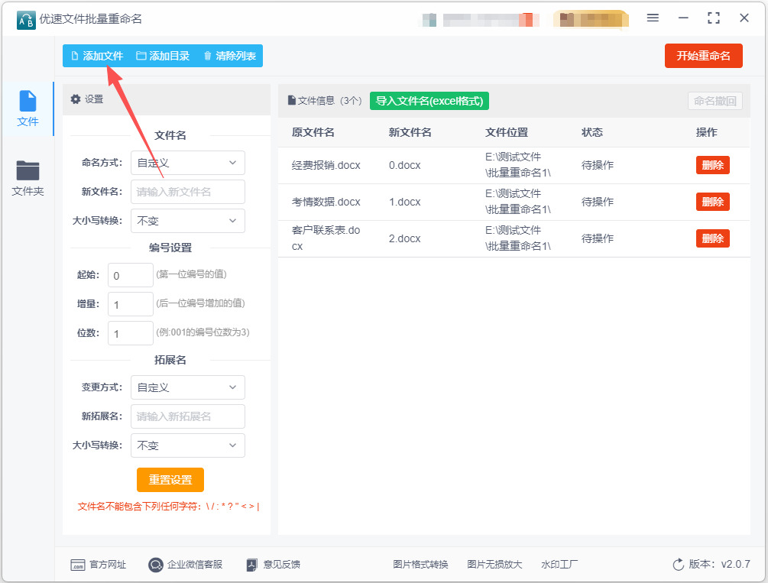This screenshot has width=768, height=583.
Task: Open the file name 大小写转换 dropdown
Action: (187, 221)
